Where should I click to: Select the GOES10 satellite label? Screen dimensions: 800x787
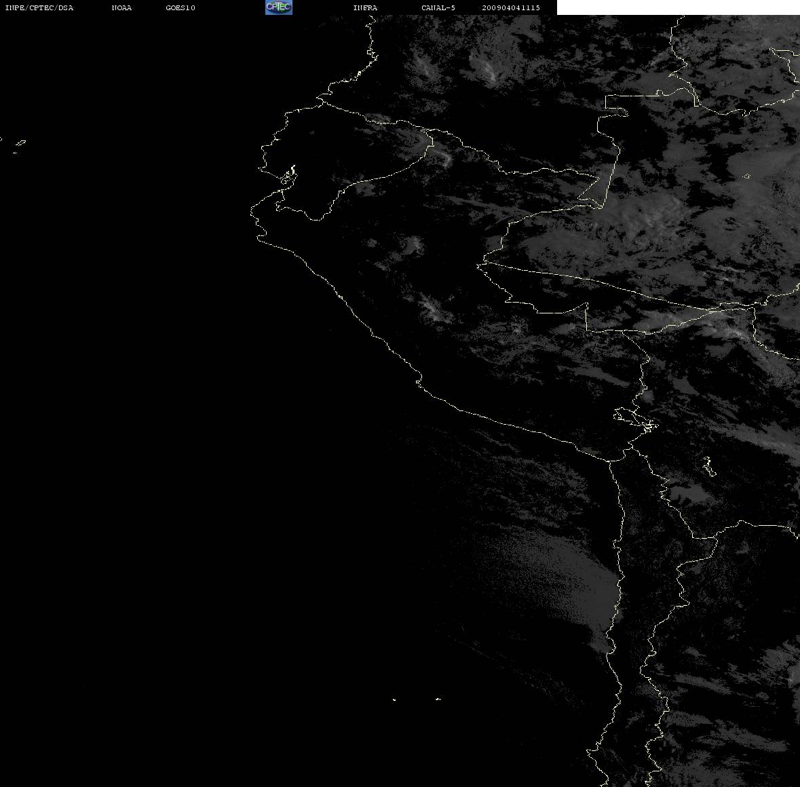[180, 7]
